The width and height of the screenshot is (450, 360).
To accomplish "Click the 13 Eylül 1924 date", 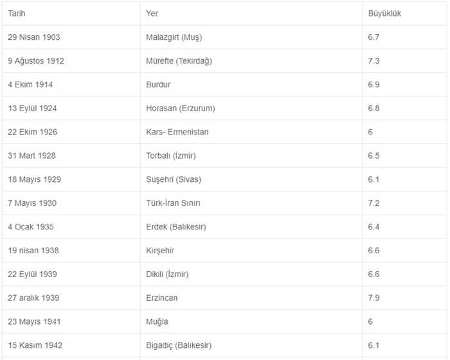I will pyautogui.click(x=32, y=109).
